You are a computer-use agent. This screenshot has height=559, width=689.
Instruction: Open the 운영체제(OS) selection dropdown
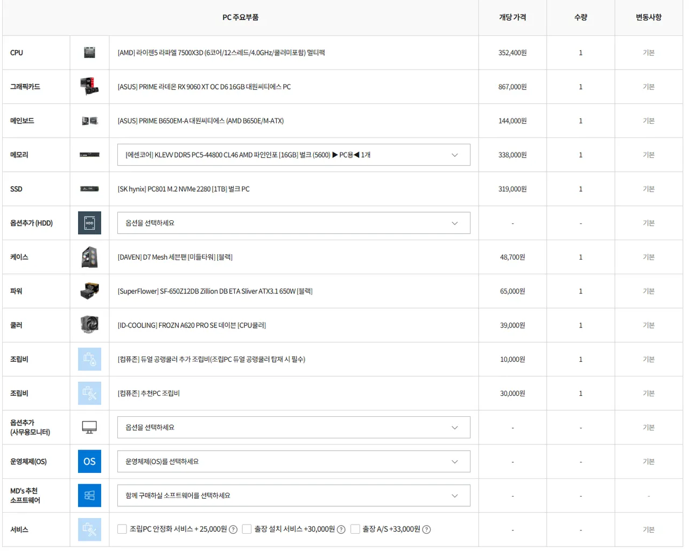(x=293, y=462)
